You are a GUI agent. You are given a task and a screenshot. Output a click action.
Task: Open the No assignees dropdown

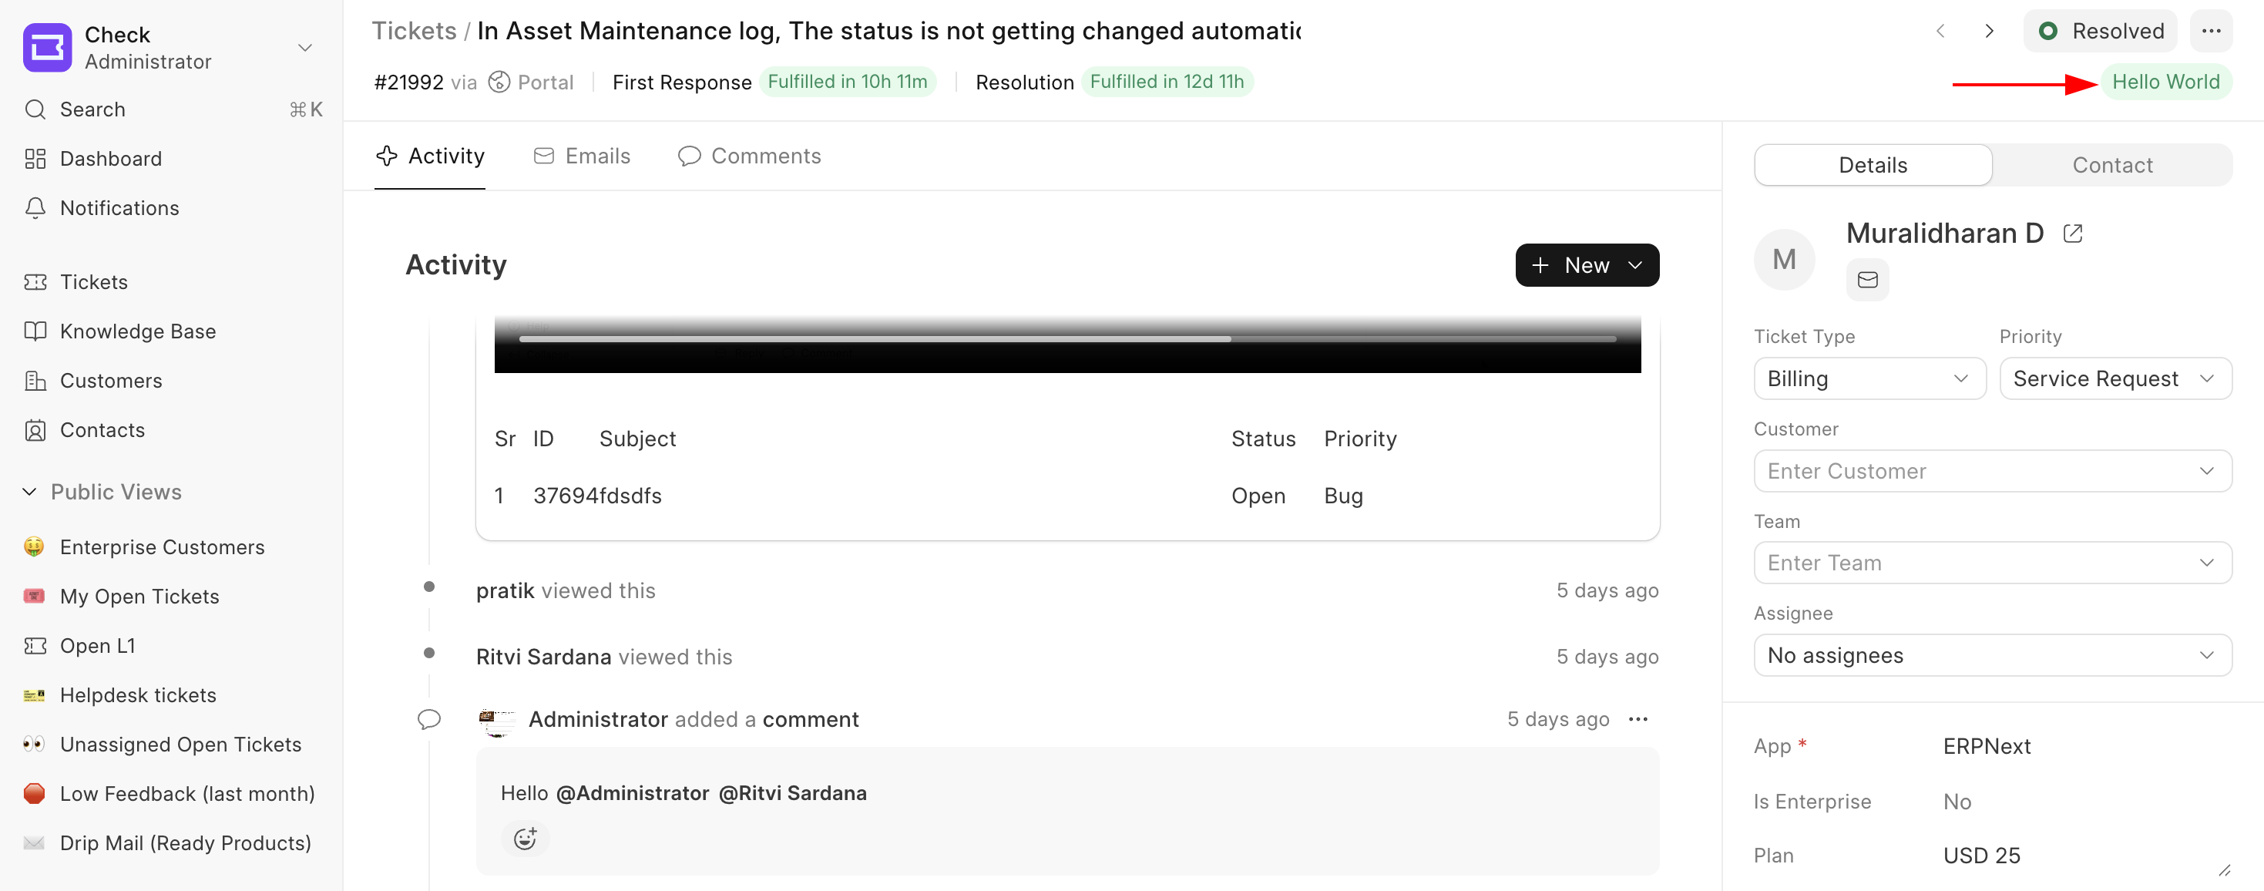[x=1991, y=655]
